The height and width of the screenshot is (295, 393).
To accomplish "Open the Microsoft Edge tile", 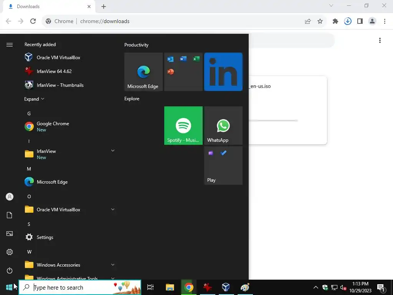I will (x=144, y=72).
